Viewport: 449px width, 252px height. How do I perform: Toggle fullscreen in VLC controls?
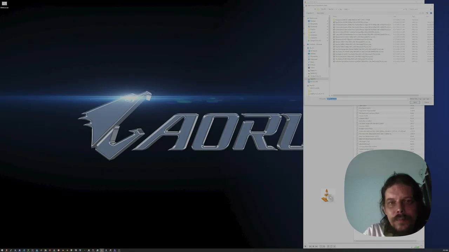320,246
